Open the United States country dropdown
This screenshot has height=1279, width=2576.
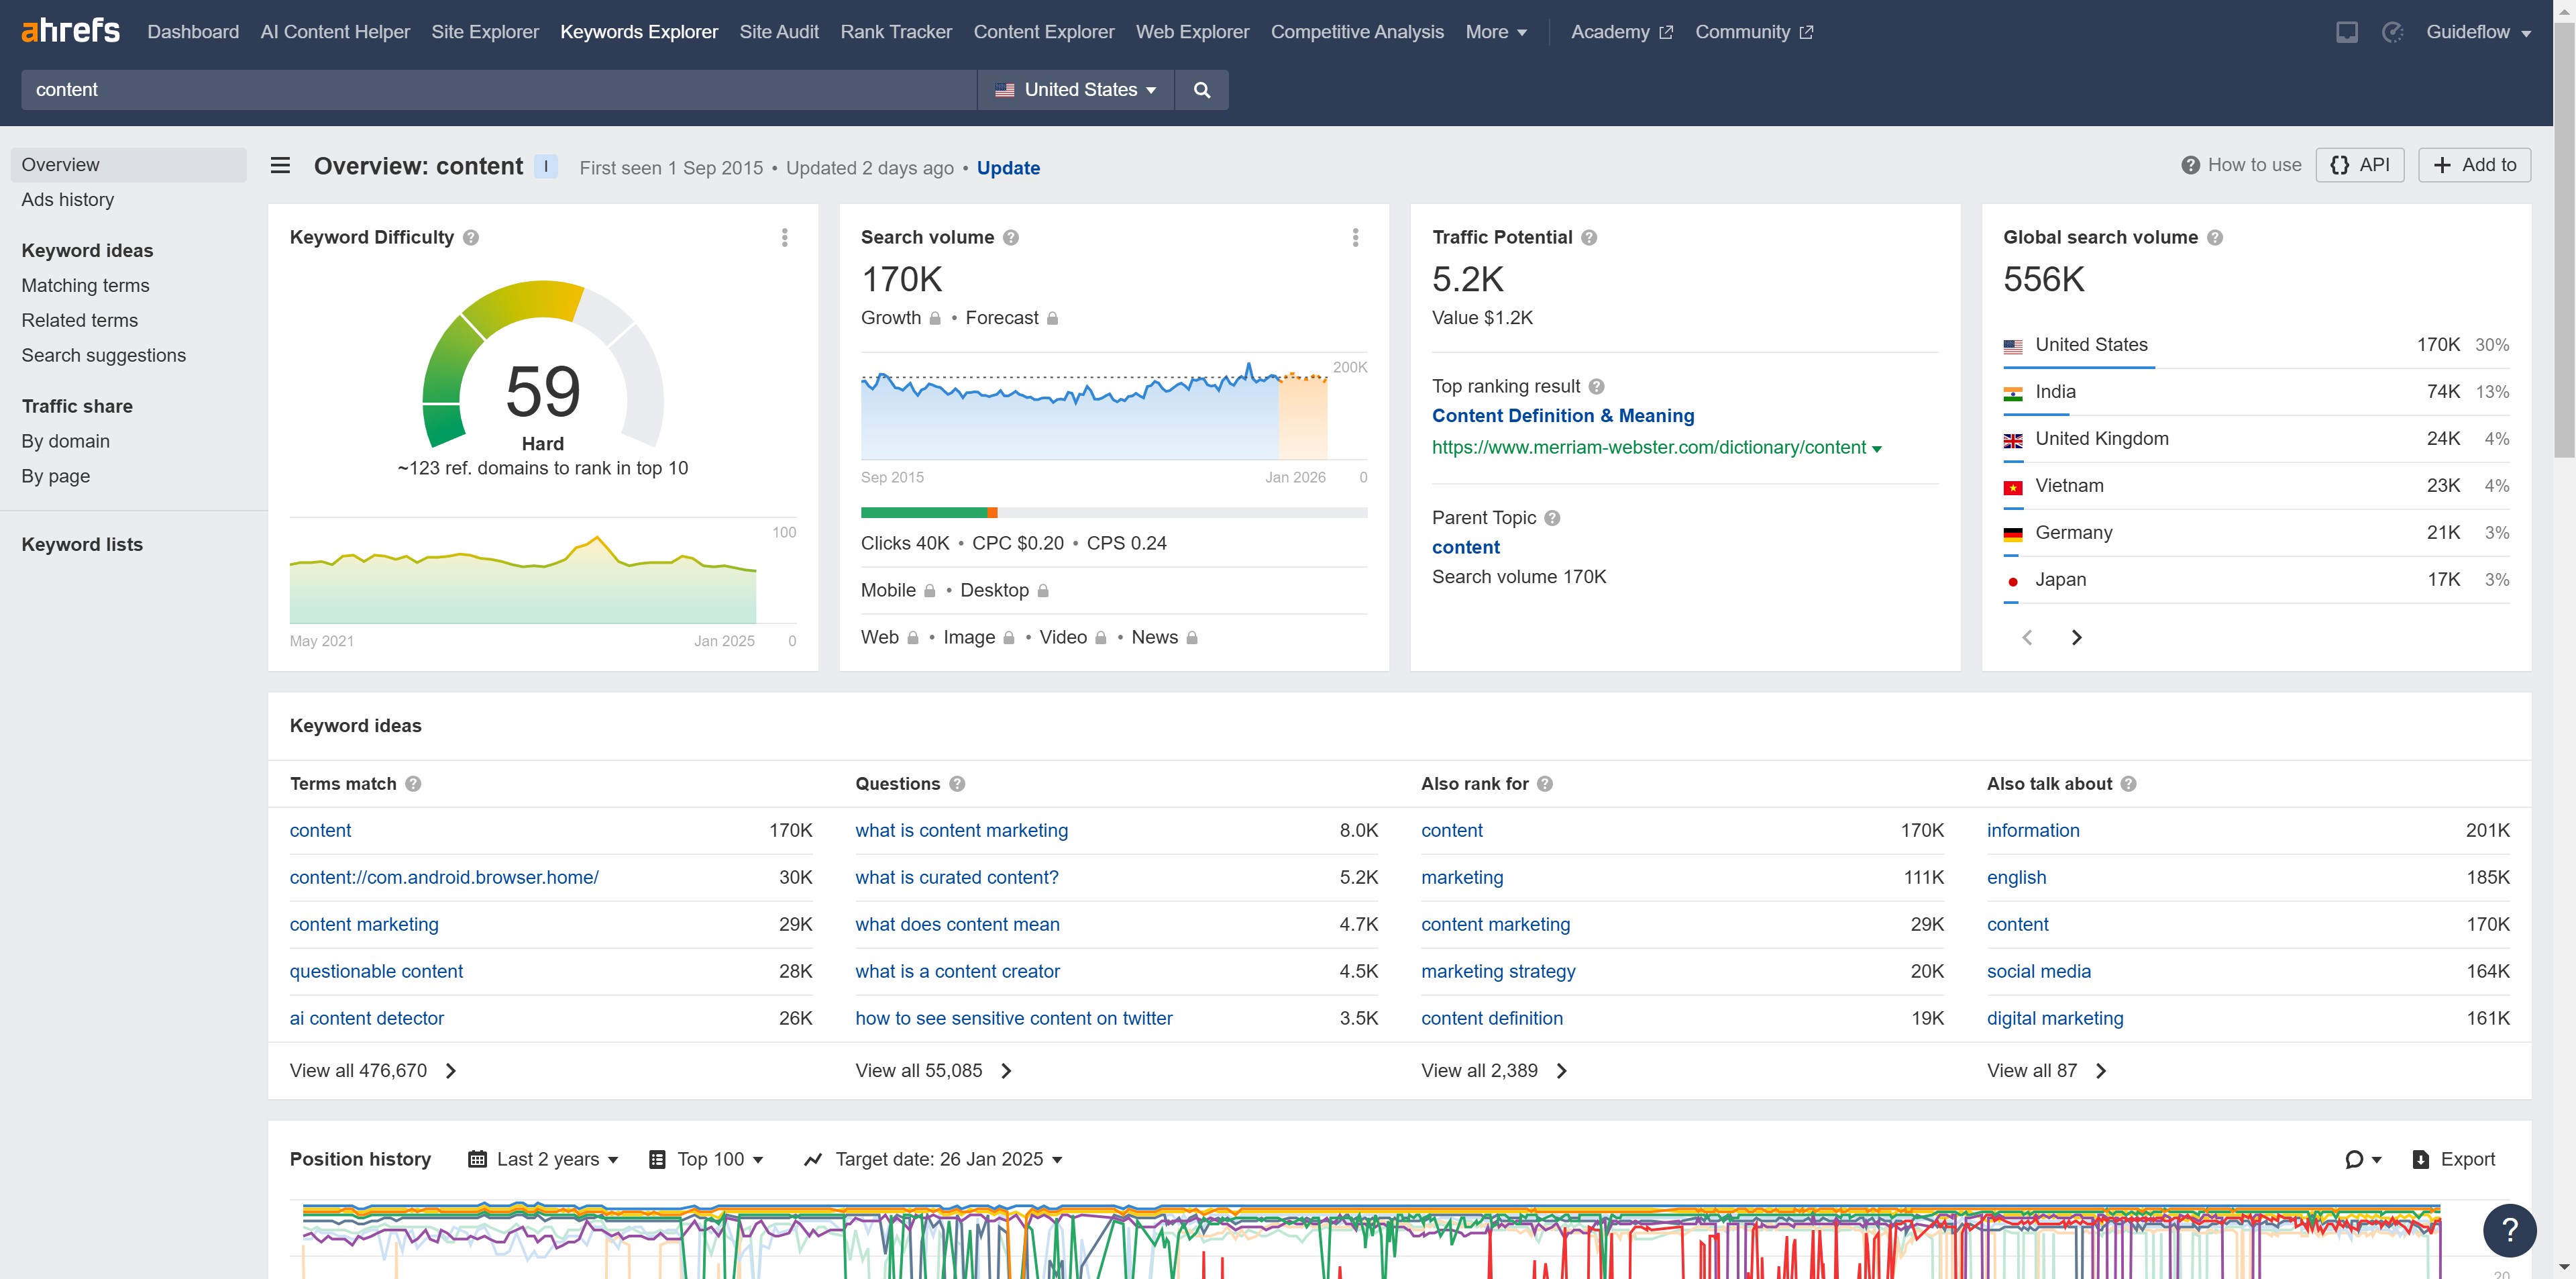[x=1076, y=89]
